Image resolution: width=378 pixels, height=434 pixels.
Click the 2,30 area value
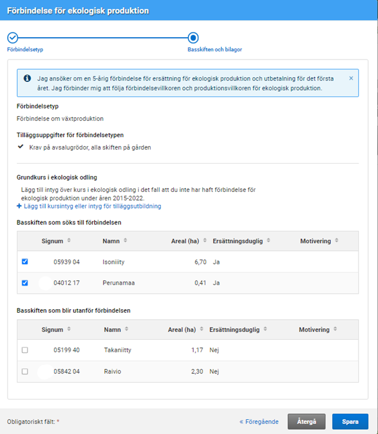click(x=197, y=372)
